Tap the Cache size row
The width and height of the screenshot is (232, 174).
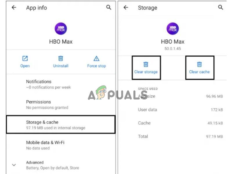tap(180, 123)
